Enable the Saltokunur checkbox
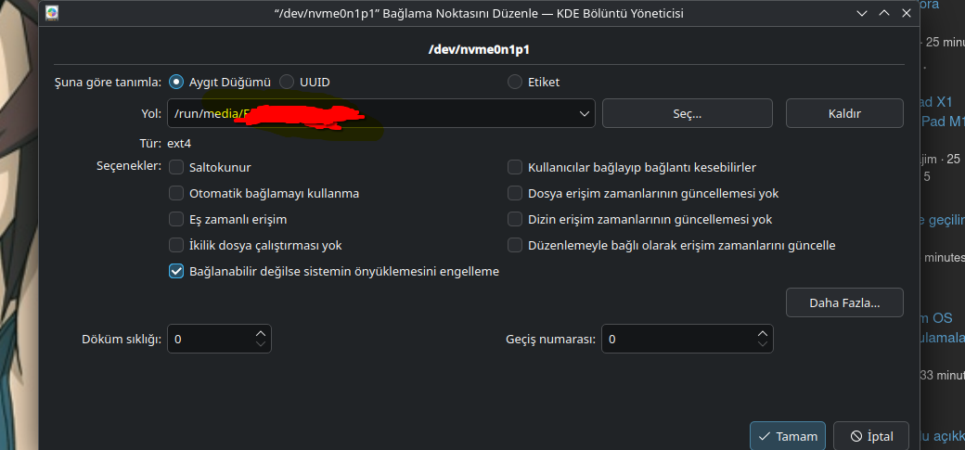965x450 pixels. coord(176,167)
